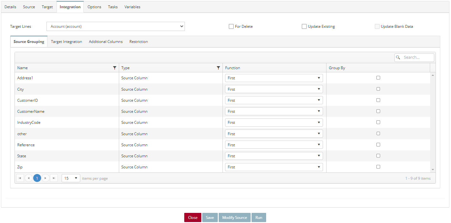Check Group By for CustomerName row

pyautogui.click(x=378, y=111)
